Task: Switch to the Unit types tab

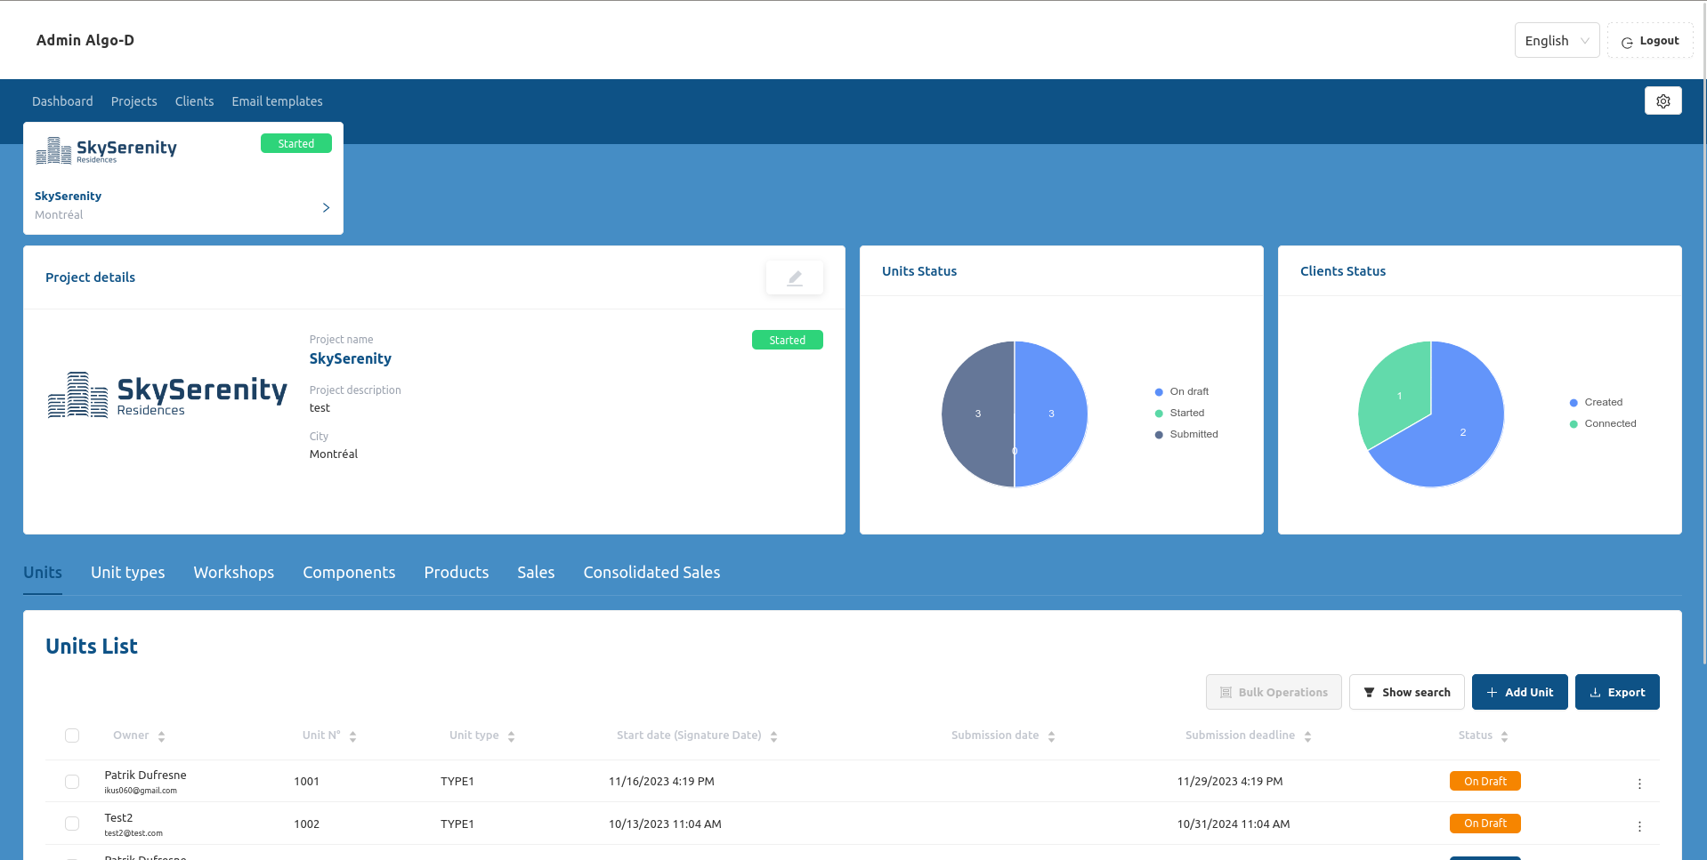Action: 127,573
